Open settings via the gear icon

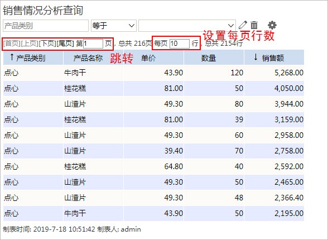(272, 25)
